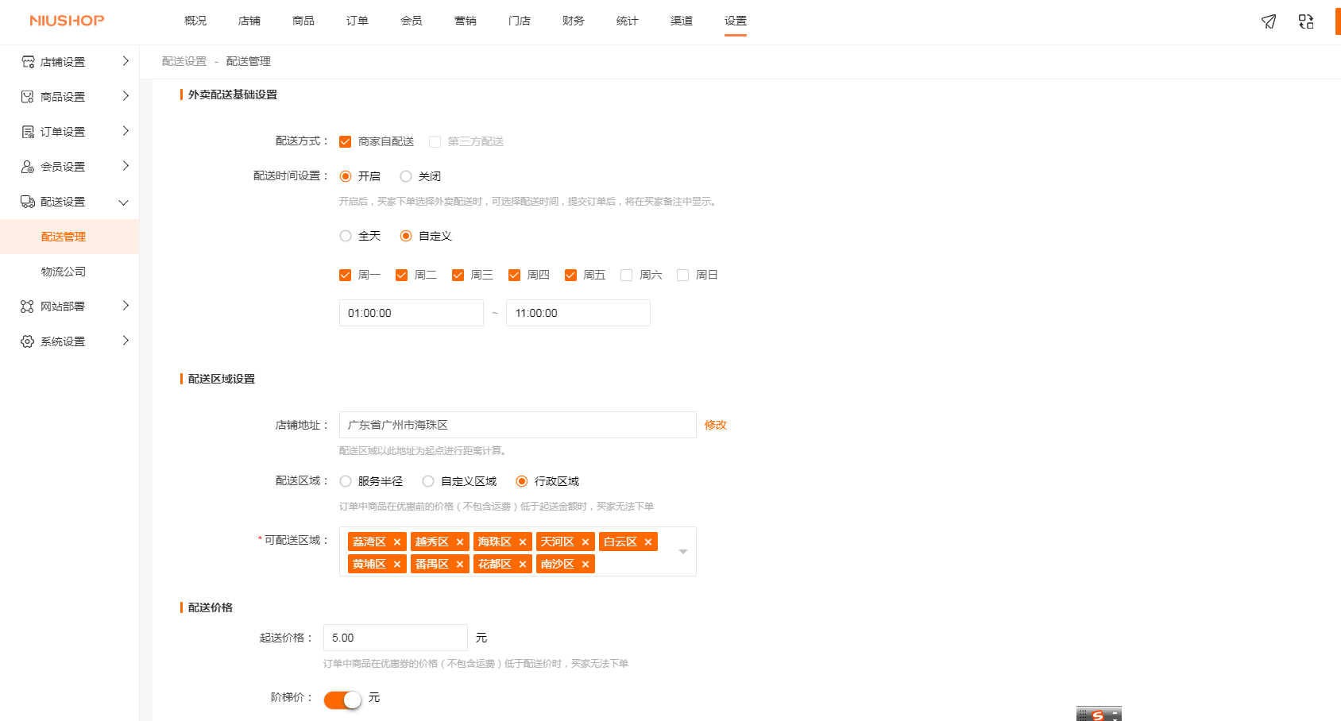Click the 配送设置 delivery truck icon

(26, 201)
